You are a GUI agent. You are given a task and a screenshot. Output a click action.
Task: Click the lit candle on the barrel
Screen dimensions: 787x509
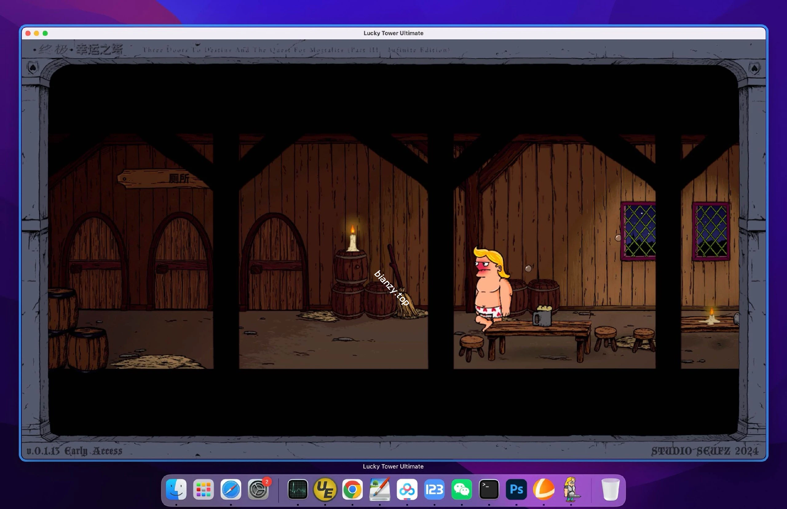(353, 239)
